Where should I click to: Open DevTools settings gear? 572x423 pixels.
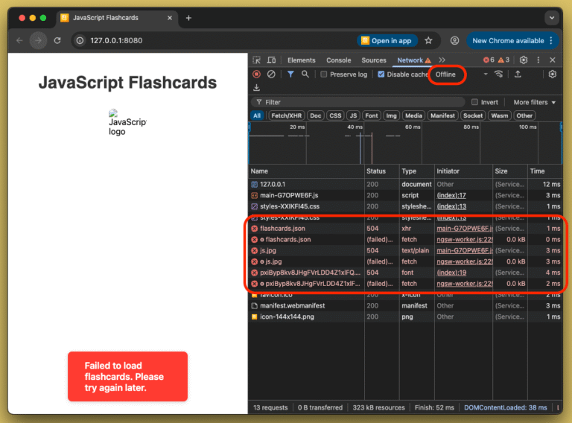tap(524, 60)
